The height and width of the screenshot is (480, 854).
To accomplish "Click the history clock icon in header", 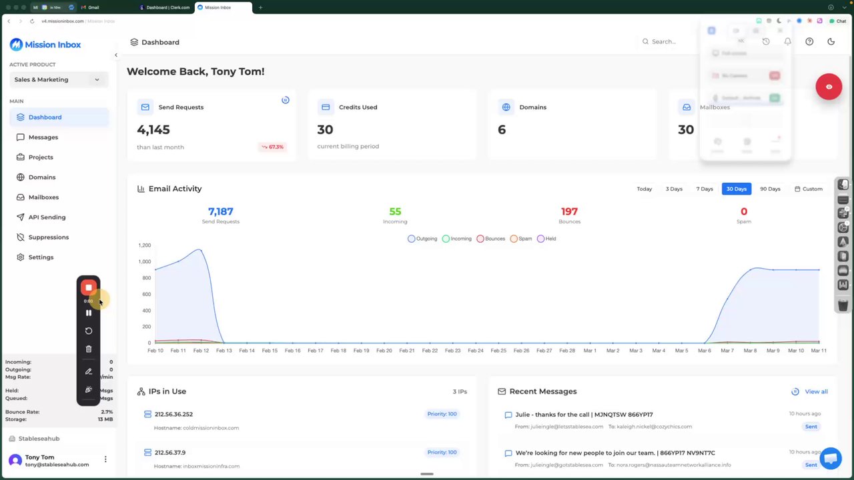I will (766, 41).
